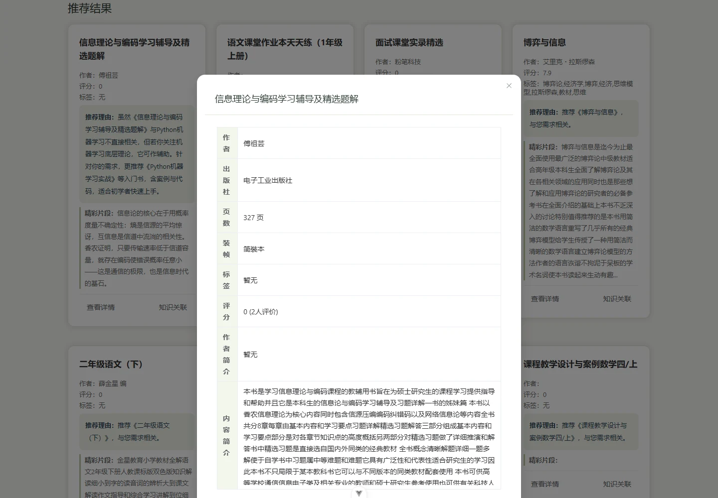Click the 内容简介 description paragraph in the dialog
The image size is (718, 498).
[369, 436]
